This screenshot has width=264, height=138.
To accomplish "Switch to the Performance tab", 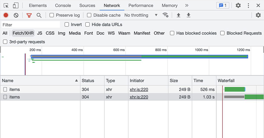I will click(141, 5).
